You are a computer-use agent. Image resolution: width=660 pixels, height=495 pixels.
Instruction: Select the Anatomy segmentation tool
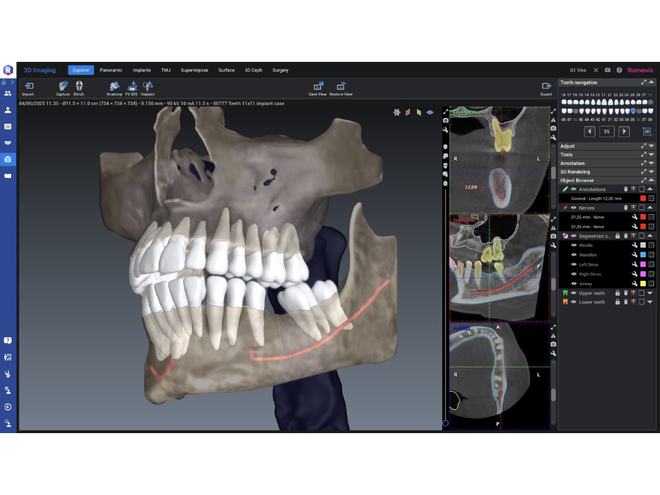[114, 86]
